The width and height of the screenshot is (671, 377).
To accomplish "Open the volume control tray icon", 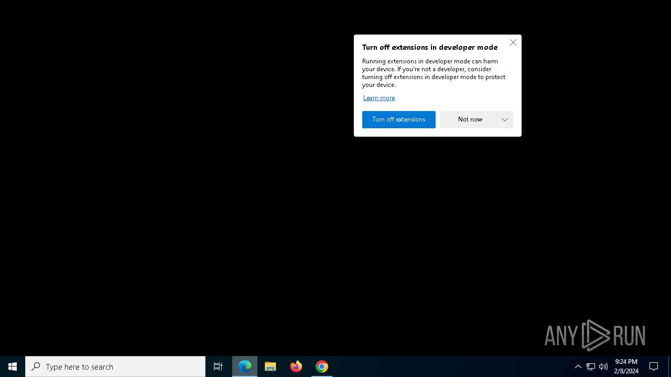I will click(603, 367).
